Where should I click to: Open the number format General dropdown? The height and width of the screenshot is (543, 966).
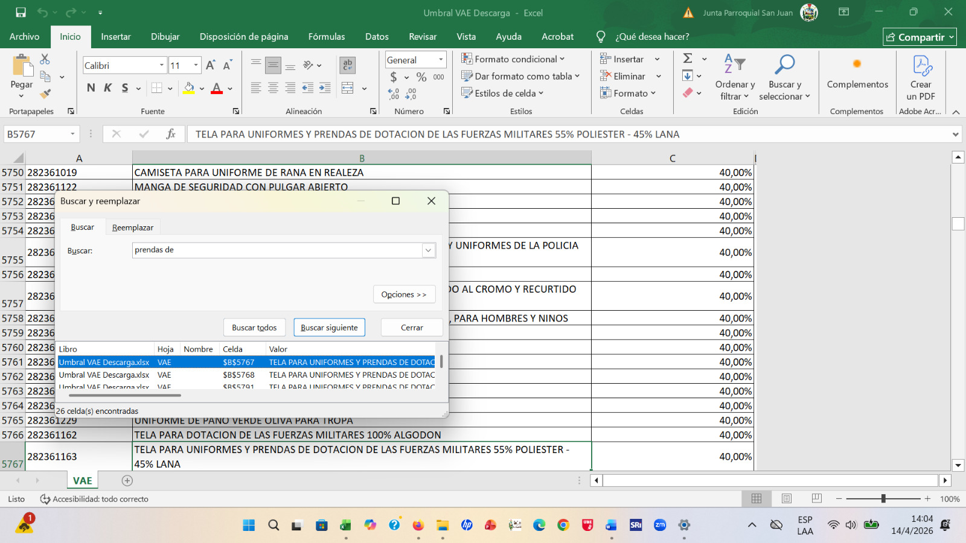(x=441, y=60)
